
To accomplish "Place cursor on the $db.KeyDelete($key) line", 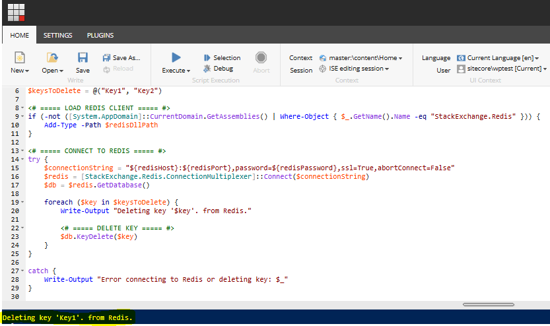I will [98, 237].
